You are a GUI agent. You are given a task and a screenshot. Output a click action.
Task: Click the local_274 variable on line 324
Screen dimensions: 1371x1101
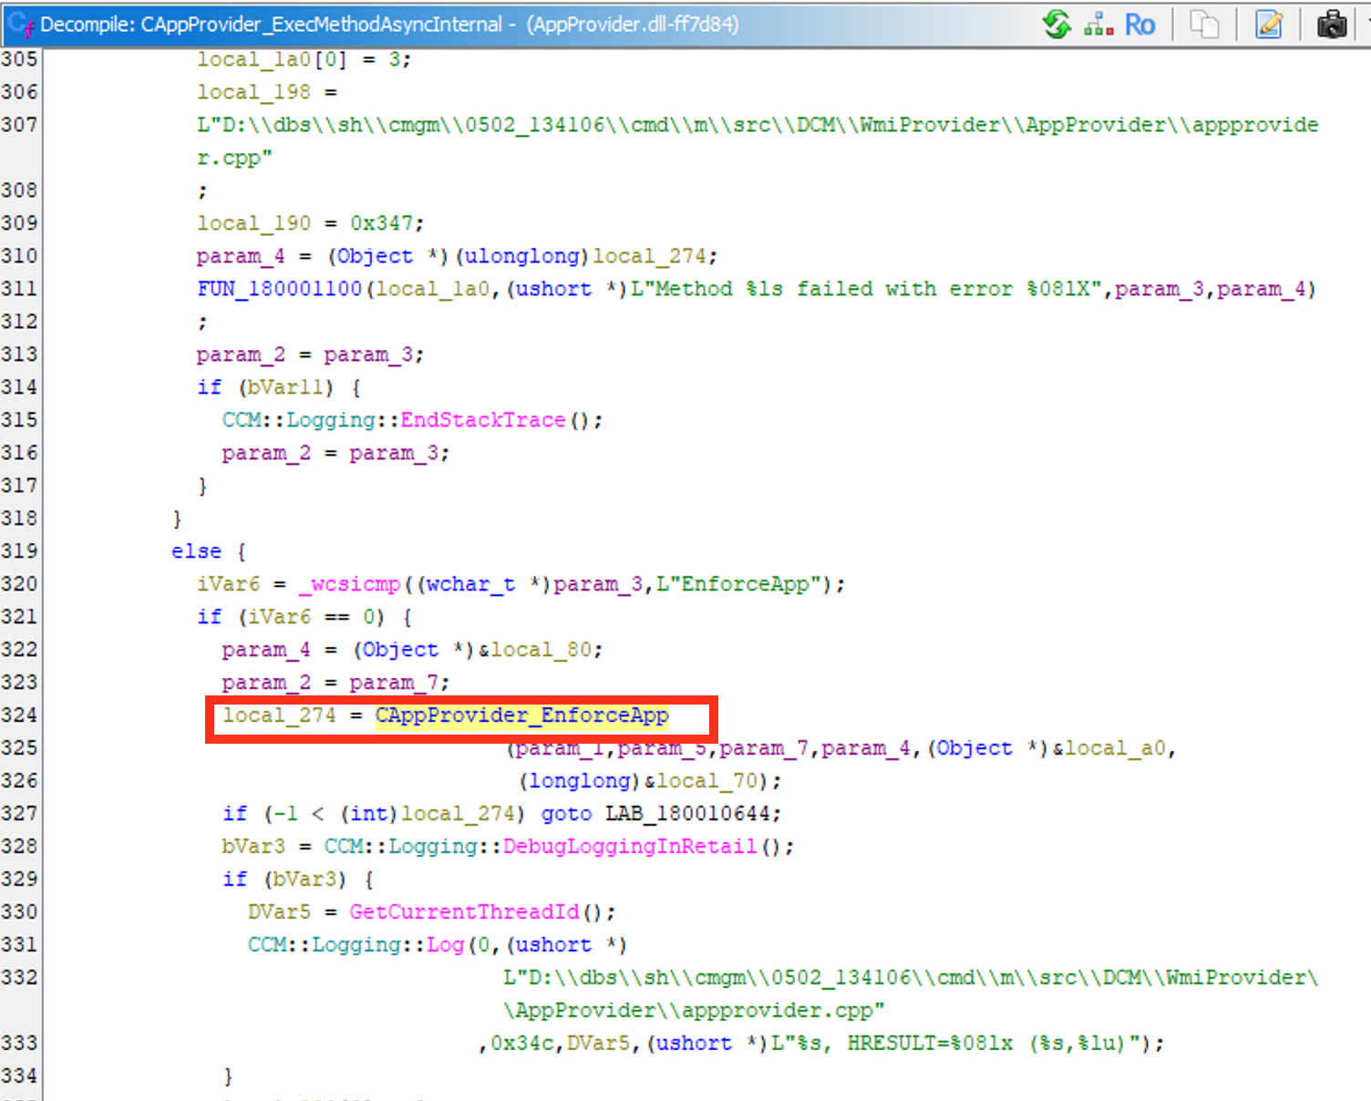point(279,715)
